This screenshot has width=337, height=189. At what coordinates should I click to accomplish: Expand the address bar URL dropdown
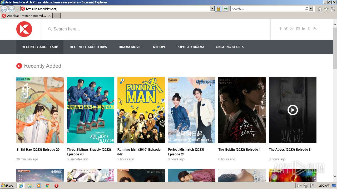(212, 9)
